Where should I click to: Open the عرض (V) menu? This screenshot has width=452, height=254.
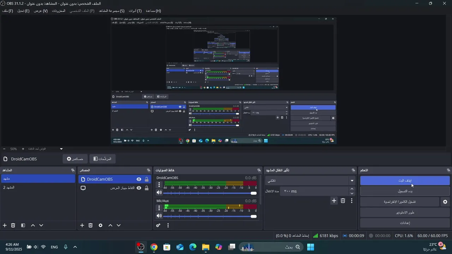[41, 11]
